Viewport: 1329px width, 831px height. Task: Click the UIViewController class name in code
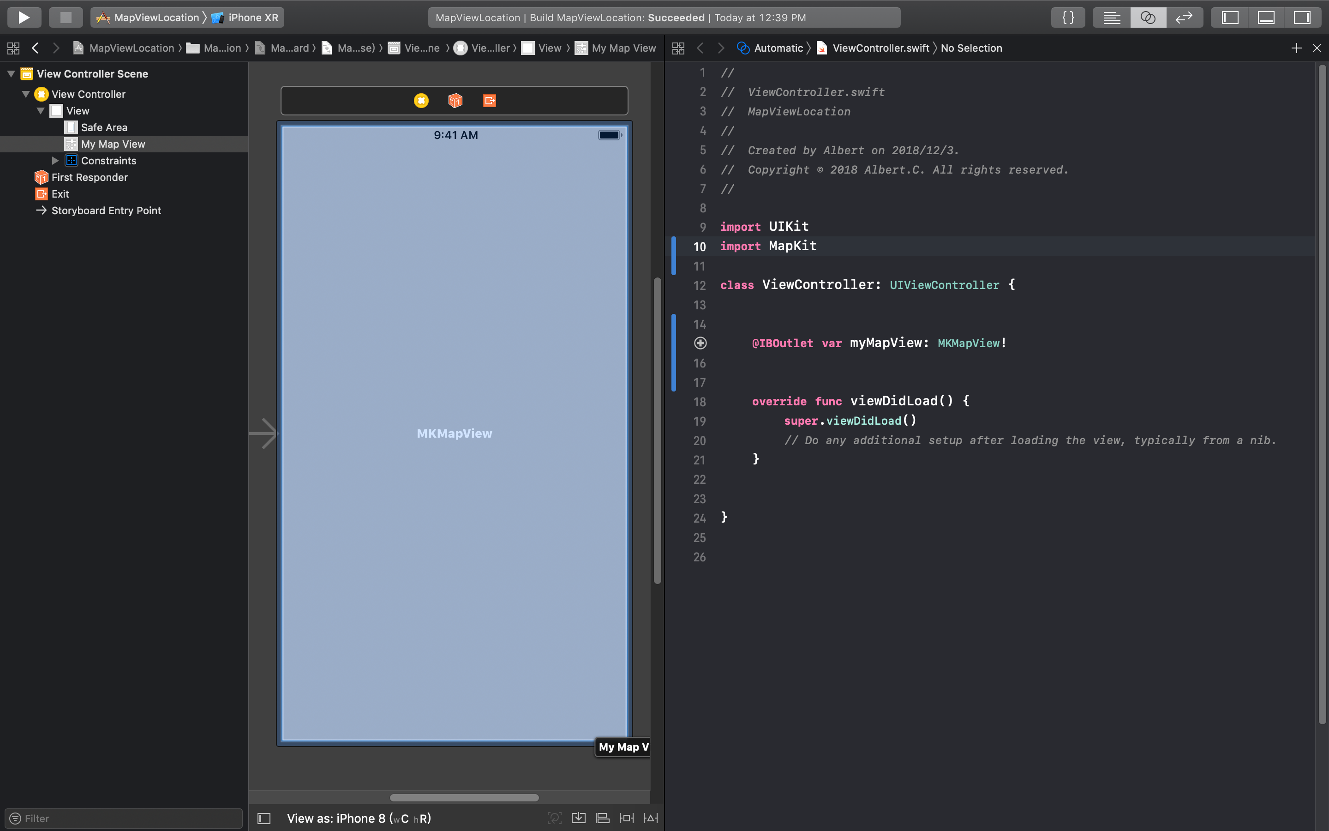[x=944, y=285]
